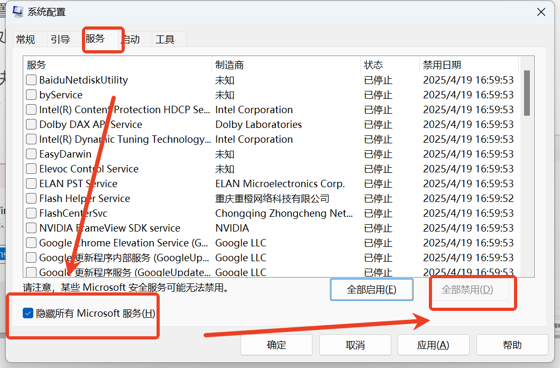This screenshot has height=368, width=560.
Task: Click the System Configuration window icon
Action: pos(18,12)
